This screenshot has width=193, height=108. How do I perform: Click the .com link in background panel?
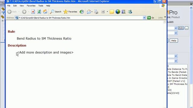pos(170,22)
